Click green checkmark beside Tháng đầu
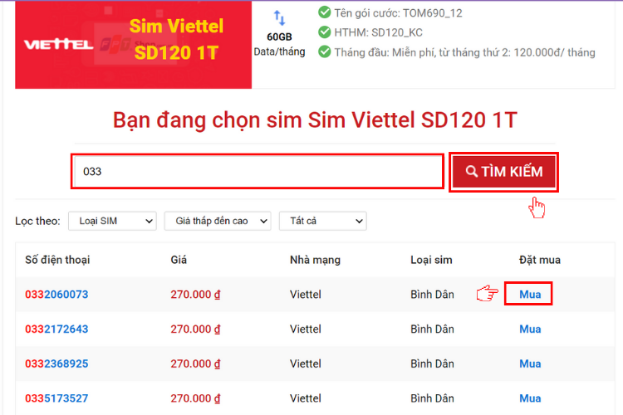This screenshot has width=623, height=415. coord(324,51)
